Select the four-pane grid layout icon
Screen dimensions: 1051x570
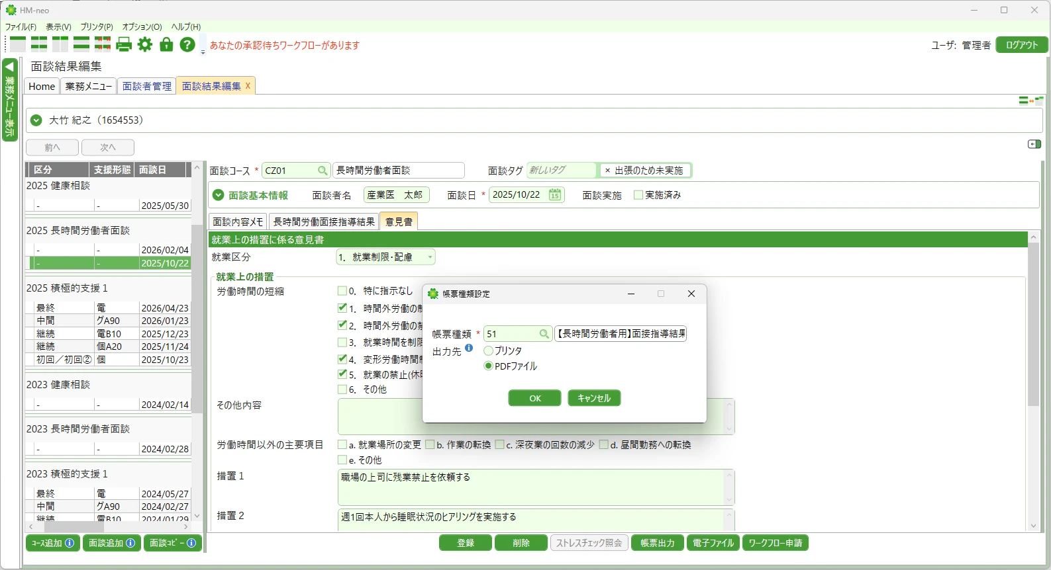point(39,44)
